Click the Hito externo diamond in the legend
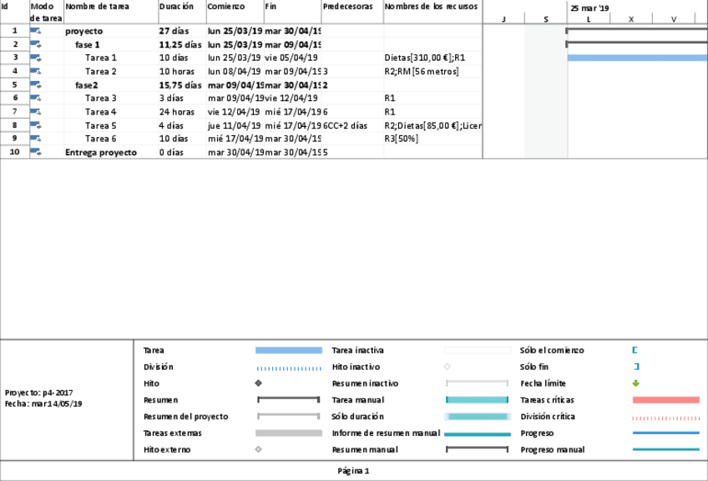The height and width of the screenshot is (481, 708). [258, 449]
